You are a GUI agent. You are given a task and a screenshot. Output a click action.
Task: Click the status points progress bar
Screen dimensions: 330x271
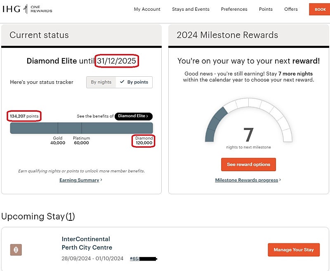[x=81, y=128]
